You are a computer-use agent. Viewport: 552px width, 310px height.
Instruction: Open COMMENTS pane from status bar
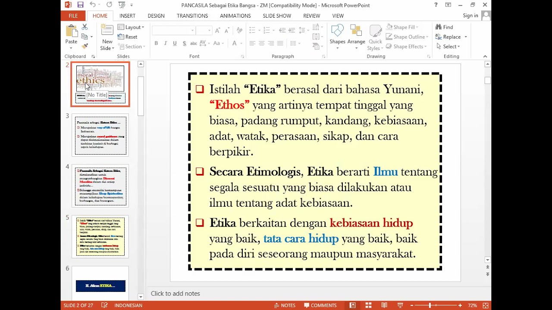[320, 305]
